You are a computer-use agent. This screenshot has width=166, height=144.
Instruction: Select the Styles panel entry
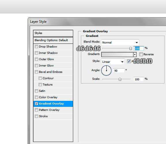tap(53, 33)
